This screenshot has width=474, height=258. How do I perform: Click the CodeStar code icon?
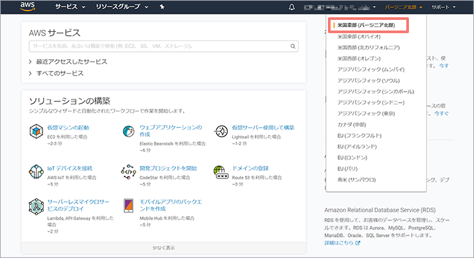pos(129,172)
